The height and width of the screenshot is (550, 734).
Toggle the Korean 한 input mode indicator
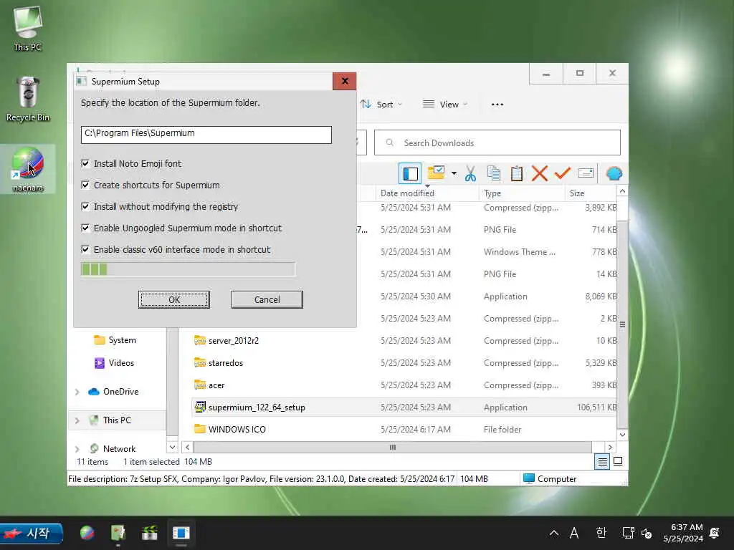point(601,533)
